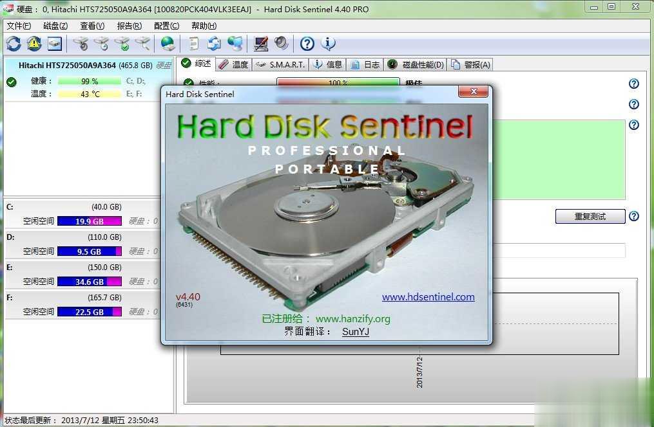Click the globe on disk toolbar icon
654x427 pixels.
(168, 44)
